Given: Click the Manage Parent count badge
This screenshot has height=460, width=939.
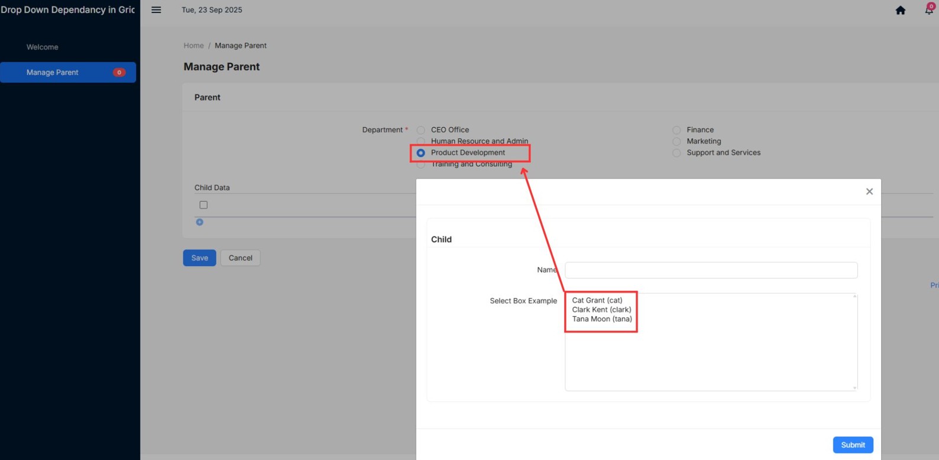Looking at the screenshot, I should coord(119,72).
